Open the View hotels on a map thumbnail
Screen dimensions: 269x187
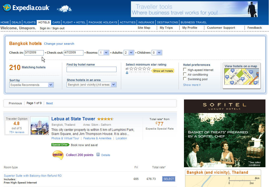click(x=242, y=76)
